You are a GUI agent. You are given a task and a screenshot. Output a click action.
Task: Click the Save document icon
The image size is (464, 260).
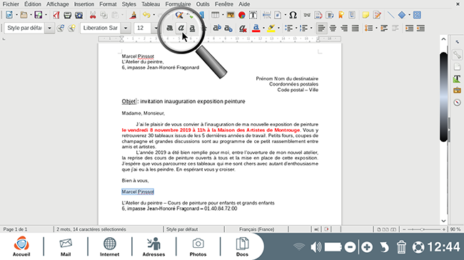39,15
